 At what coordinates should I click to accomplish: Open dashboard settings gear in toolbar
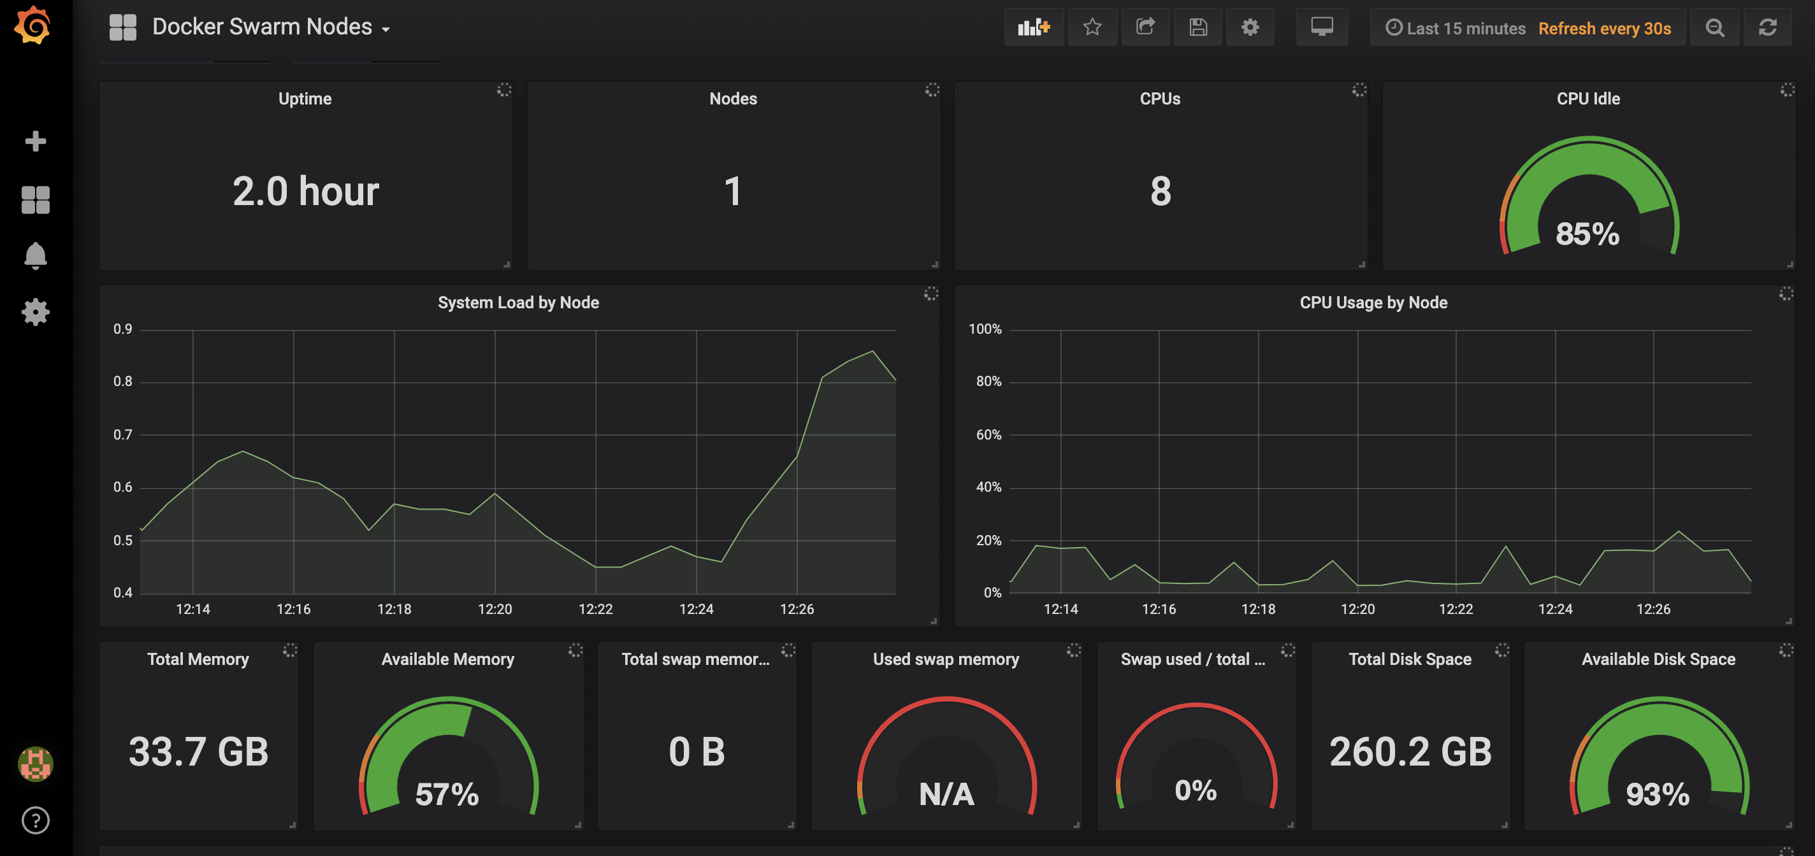point(1250,27)
